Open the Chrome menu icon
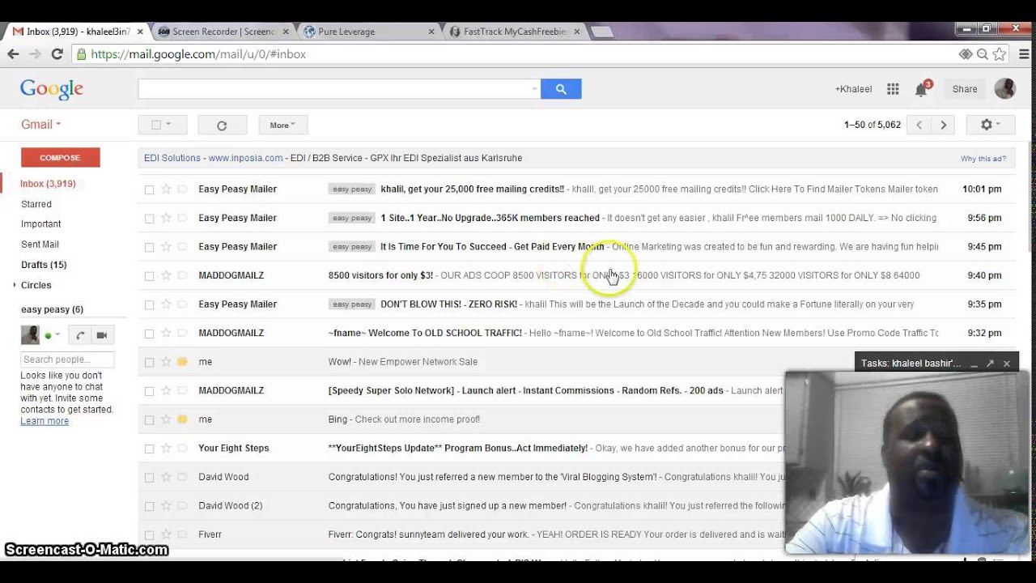The width and height of the screenshot is (1036, 583). [x=1024, y=54]
